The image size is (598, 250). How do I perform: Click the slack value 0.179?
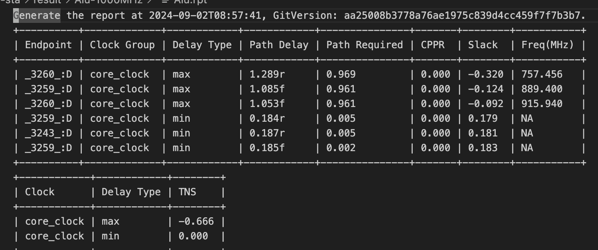(x=483, y=118)
